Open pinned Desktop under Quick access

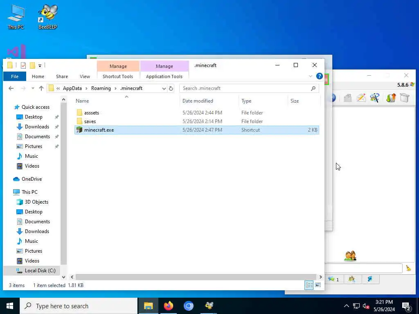(x=34, y=117)
